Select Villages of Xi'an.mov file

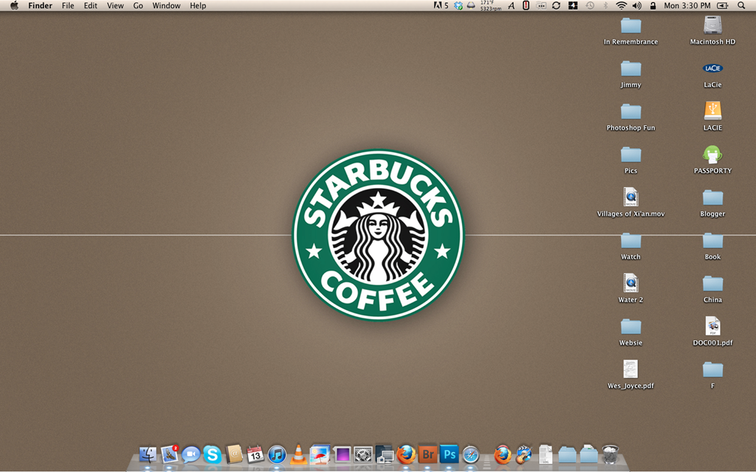[x=631, y=197]
